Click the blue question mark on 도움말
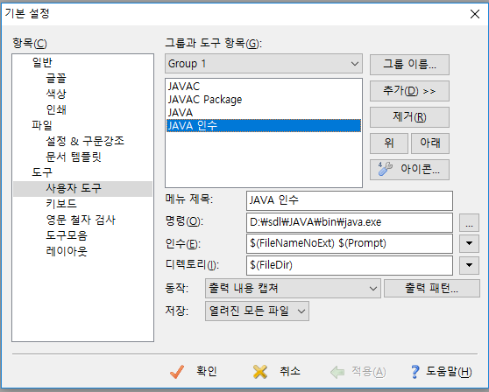This screenshot has height=392, width=489. (x=415, y=372)
